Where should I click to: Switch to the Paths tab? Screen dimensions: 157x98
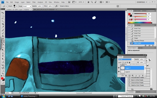pyautogui.click(x=138, y=92)
